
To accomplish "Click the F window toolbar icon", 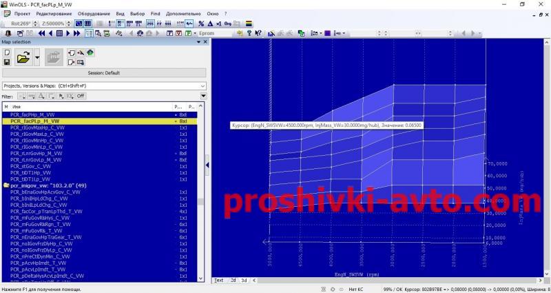I will point(169,33).
